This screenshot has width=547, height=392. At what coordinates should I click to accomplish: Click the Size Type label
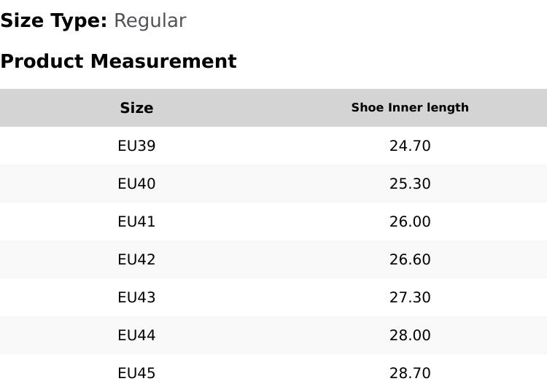pos(54,20)
